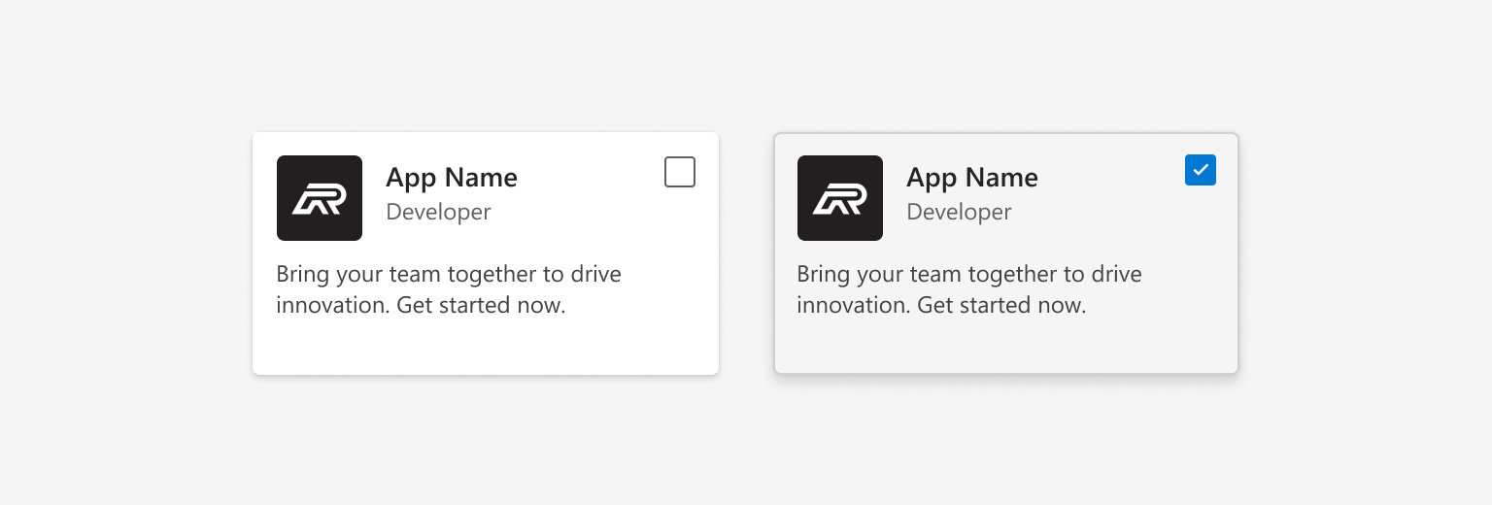Click the App Name title on the selected card
This screenshot has height=505, width=1492.
coord(972,178)
